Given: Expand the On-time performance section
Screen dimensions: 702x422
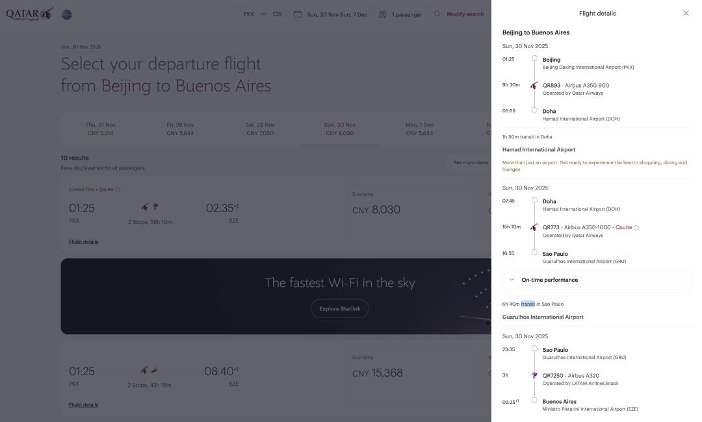Looking at the screenshot, I should pyautogui.click(x=597, y=280).
